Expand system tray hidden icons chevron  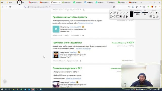(129, 89)
